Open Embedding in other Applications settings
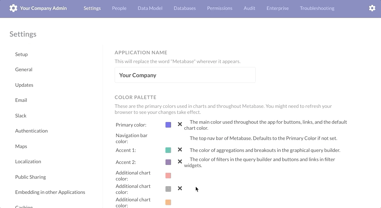Screen dimensions: 381x208 point(50,192)
